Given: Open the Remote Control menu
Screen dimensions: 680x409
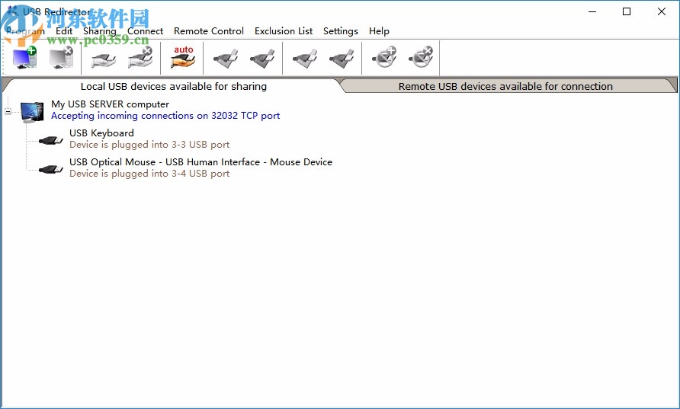Looking at the screenshot, I should [x=209, y=31].
